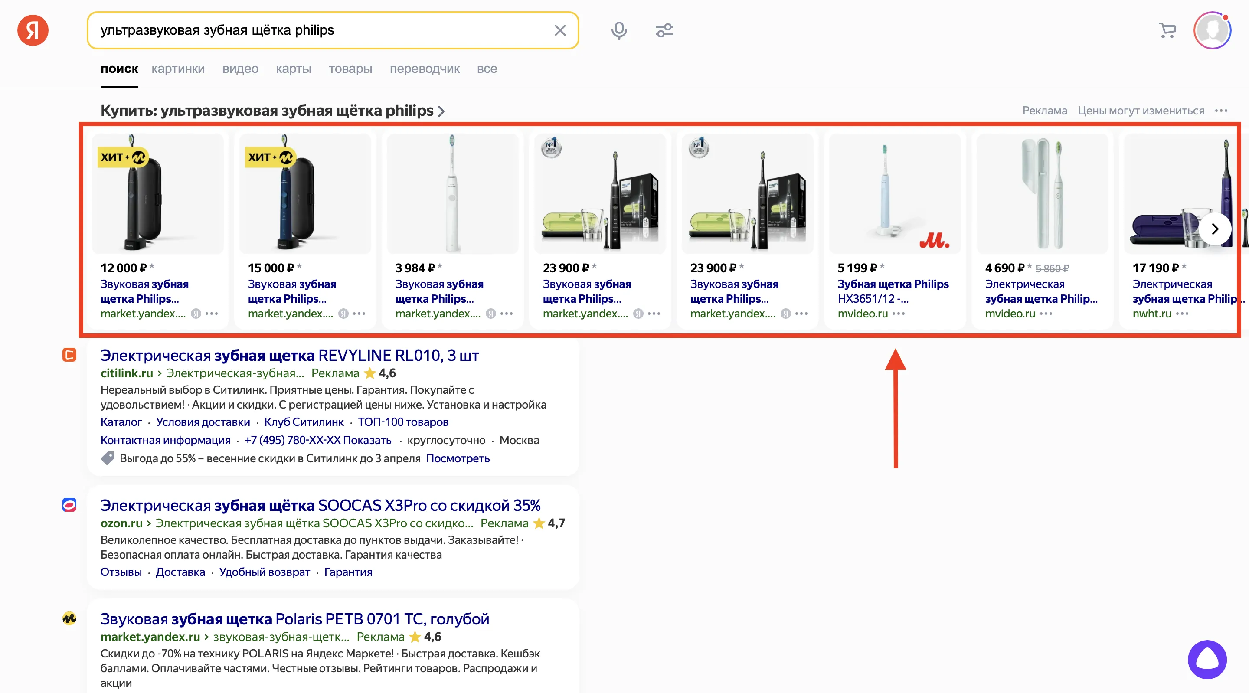Screen dimensions: 1249x693
Task: Launch Alice assistant purple button
Action: (x=1207, y=660)
